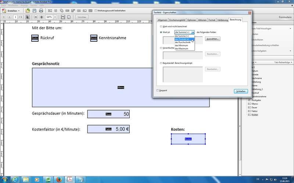Select 'Vereinfachte' field notation radio button
The width and height of the screenshot is (294, 183).
coord(161,48)
